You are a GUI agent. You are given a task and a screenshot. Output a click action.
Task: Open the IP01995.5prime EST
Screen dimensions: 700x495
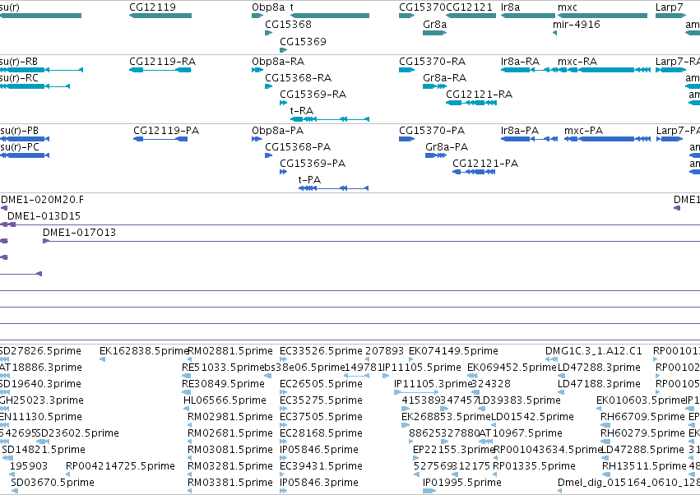[429, 491]
